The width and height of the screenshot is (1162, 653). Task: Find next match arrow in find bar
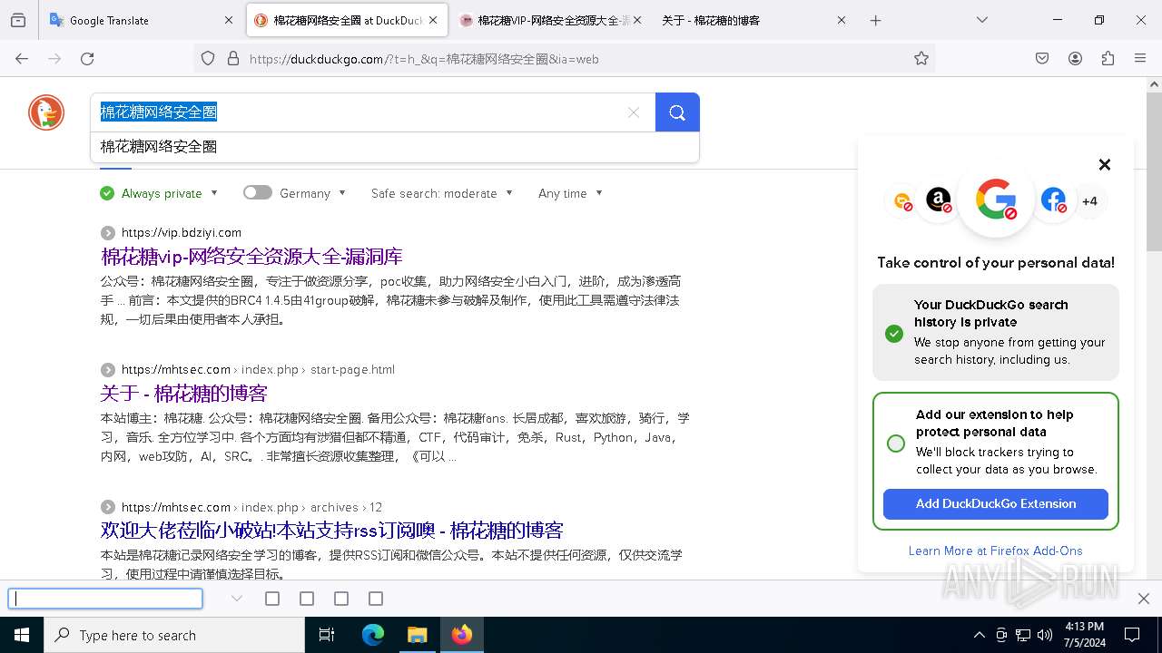pyautogui.click(x=237, y=599)
